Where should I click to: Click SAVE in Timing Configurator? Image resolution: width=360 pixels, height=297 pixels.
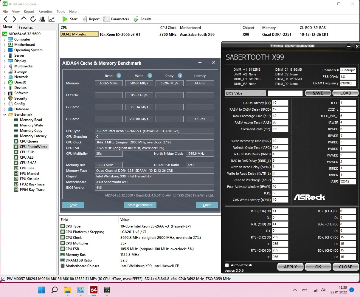(318, 93)
